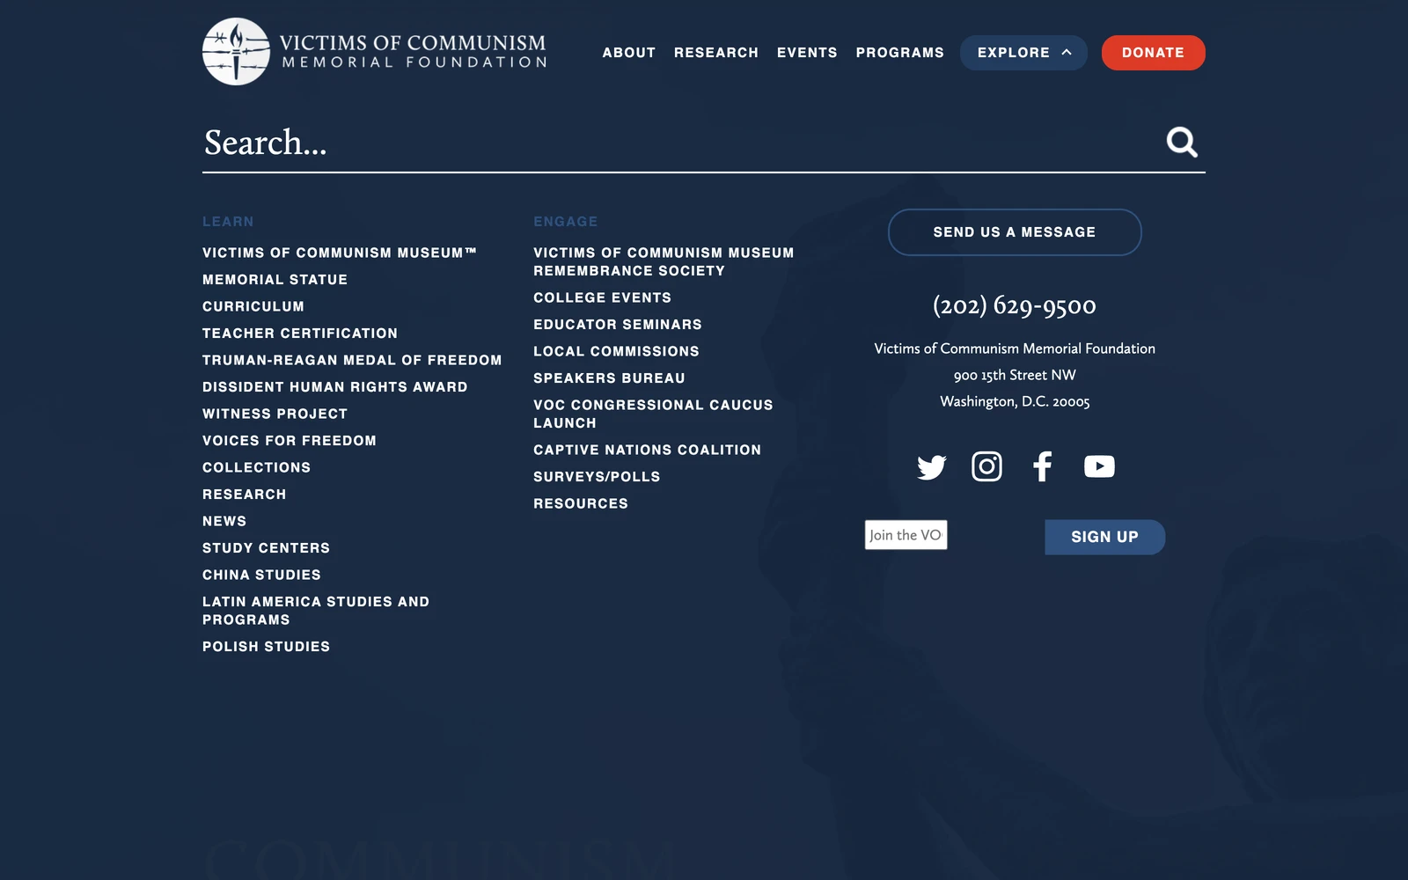
Task: Open the Witness Project link
Action: click(x=275, y=414)
